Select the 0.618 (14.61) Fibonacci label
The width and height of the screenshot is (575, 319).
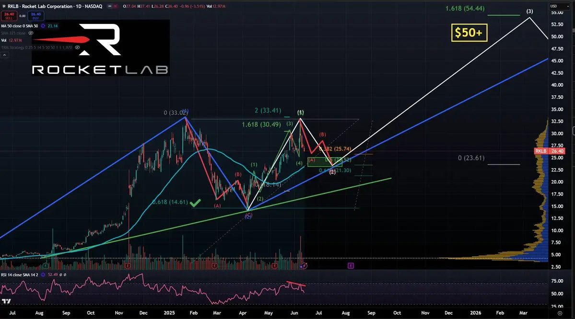pyautogui.click(x=170, y=202)
